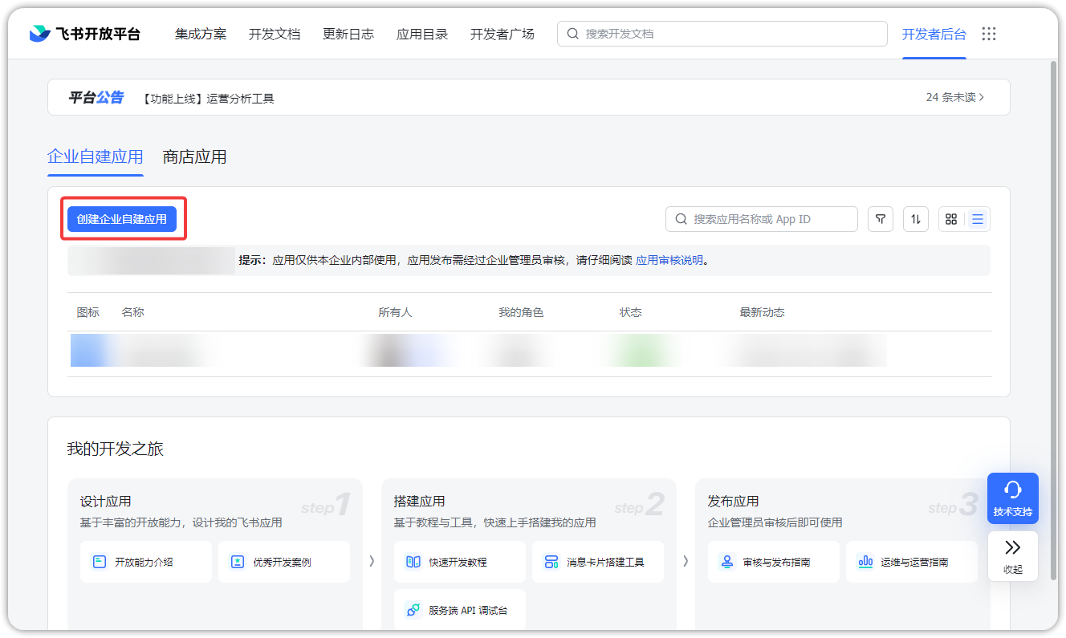Click the 开放能力介绍 icon
This screenshot has width=1066, height=638.
coord(100,562)
